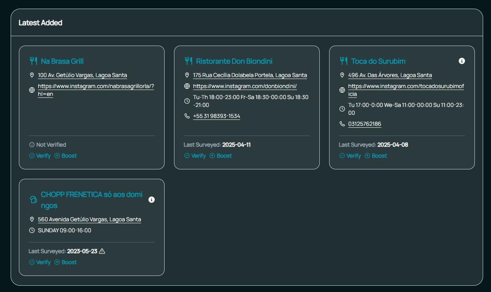Open the tocadosurubimoficia Instagram link
The width and height of the screenshot is (491, 292).
406,90
